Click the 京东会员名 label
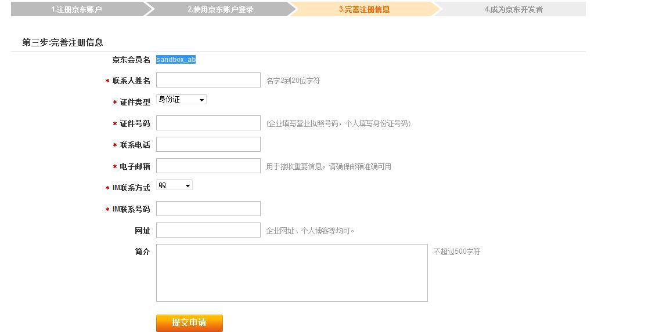 (131, 60)
